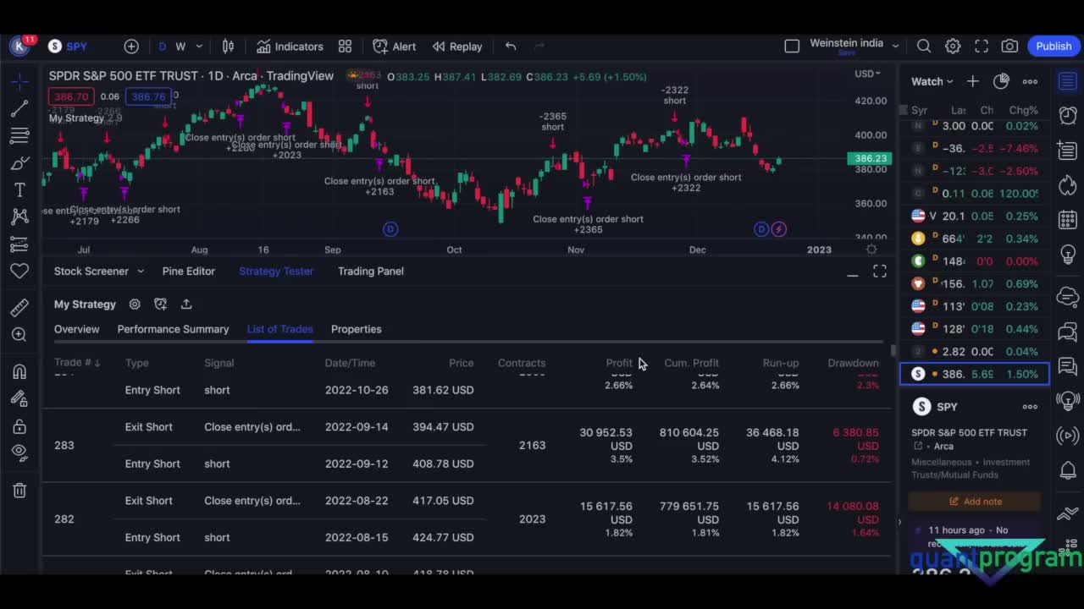This screenshot has width=1084, height=609.
Task: Take a chart snapshot with camera icon
Action: (1009, 47)
